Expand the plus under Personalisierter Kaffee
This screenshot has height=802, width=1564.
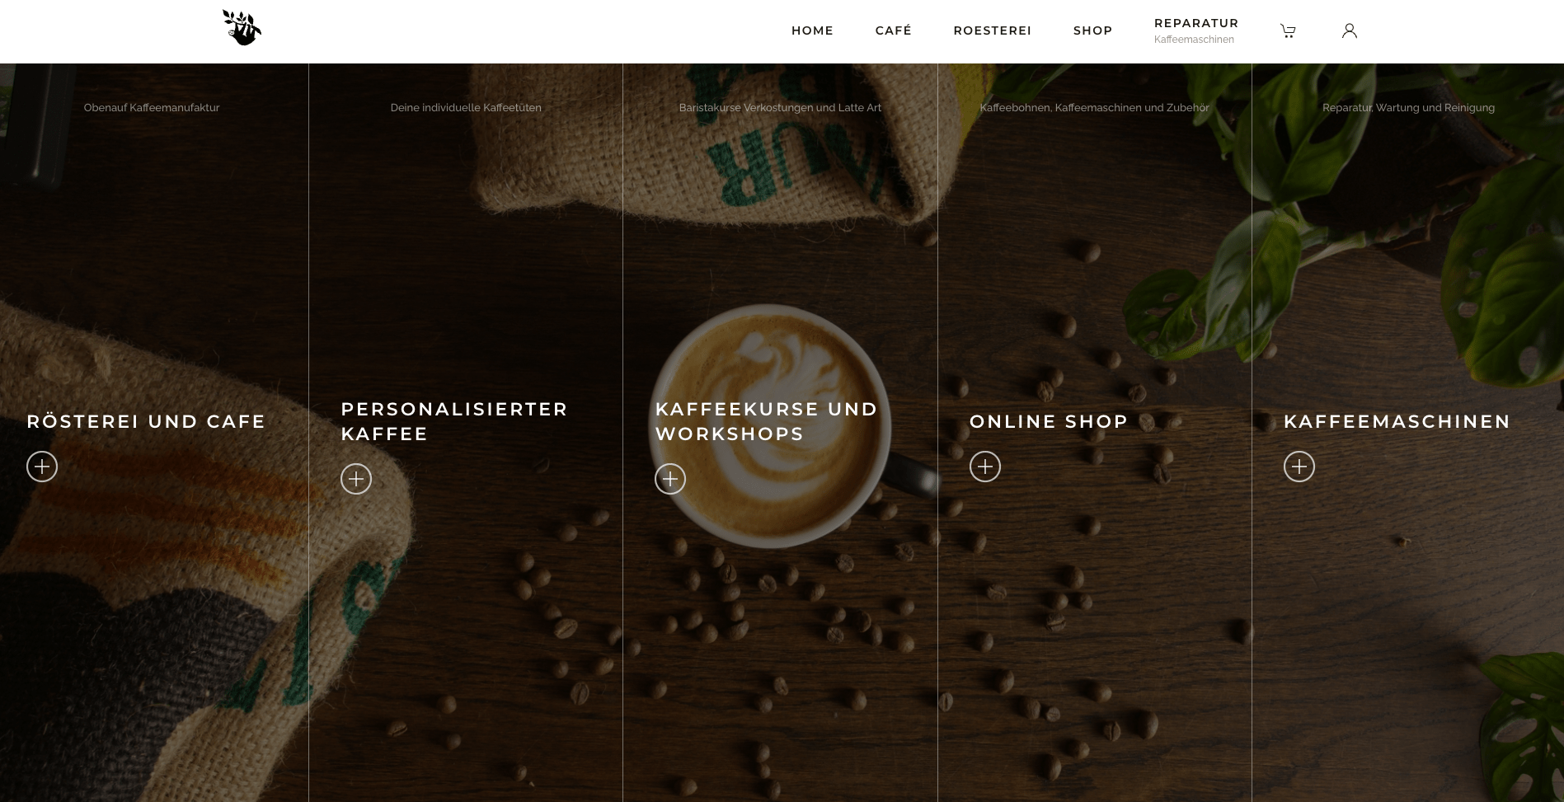point(356,479)
